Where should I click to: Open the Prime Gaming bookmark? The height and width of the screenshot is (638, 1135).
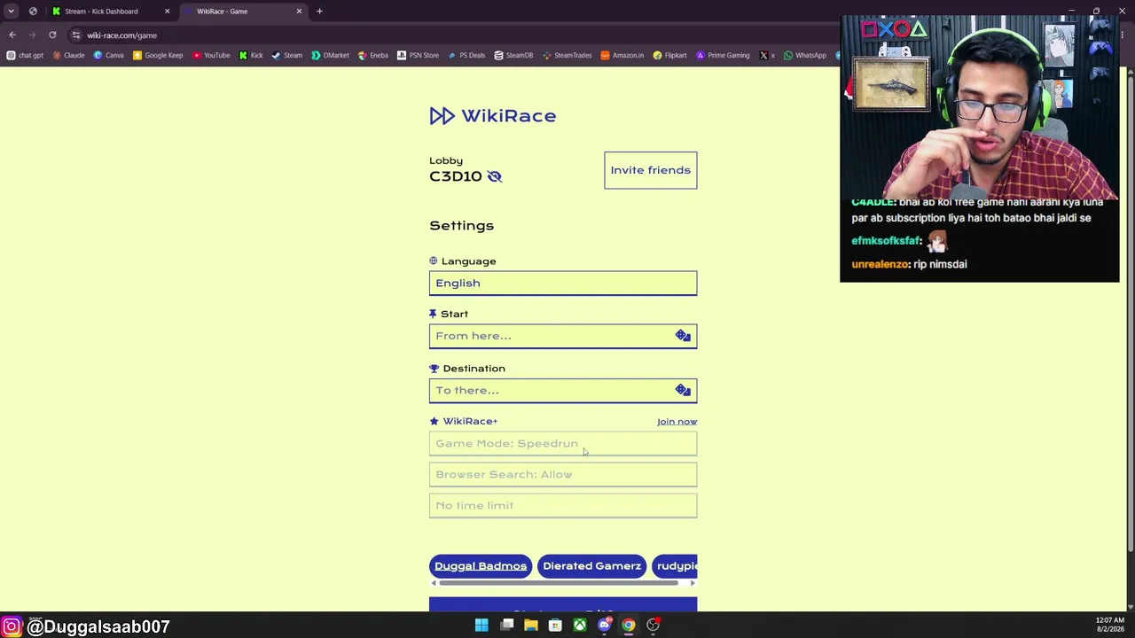point(723,55)
